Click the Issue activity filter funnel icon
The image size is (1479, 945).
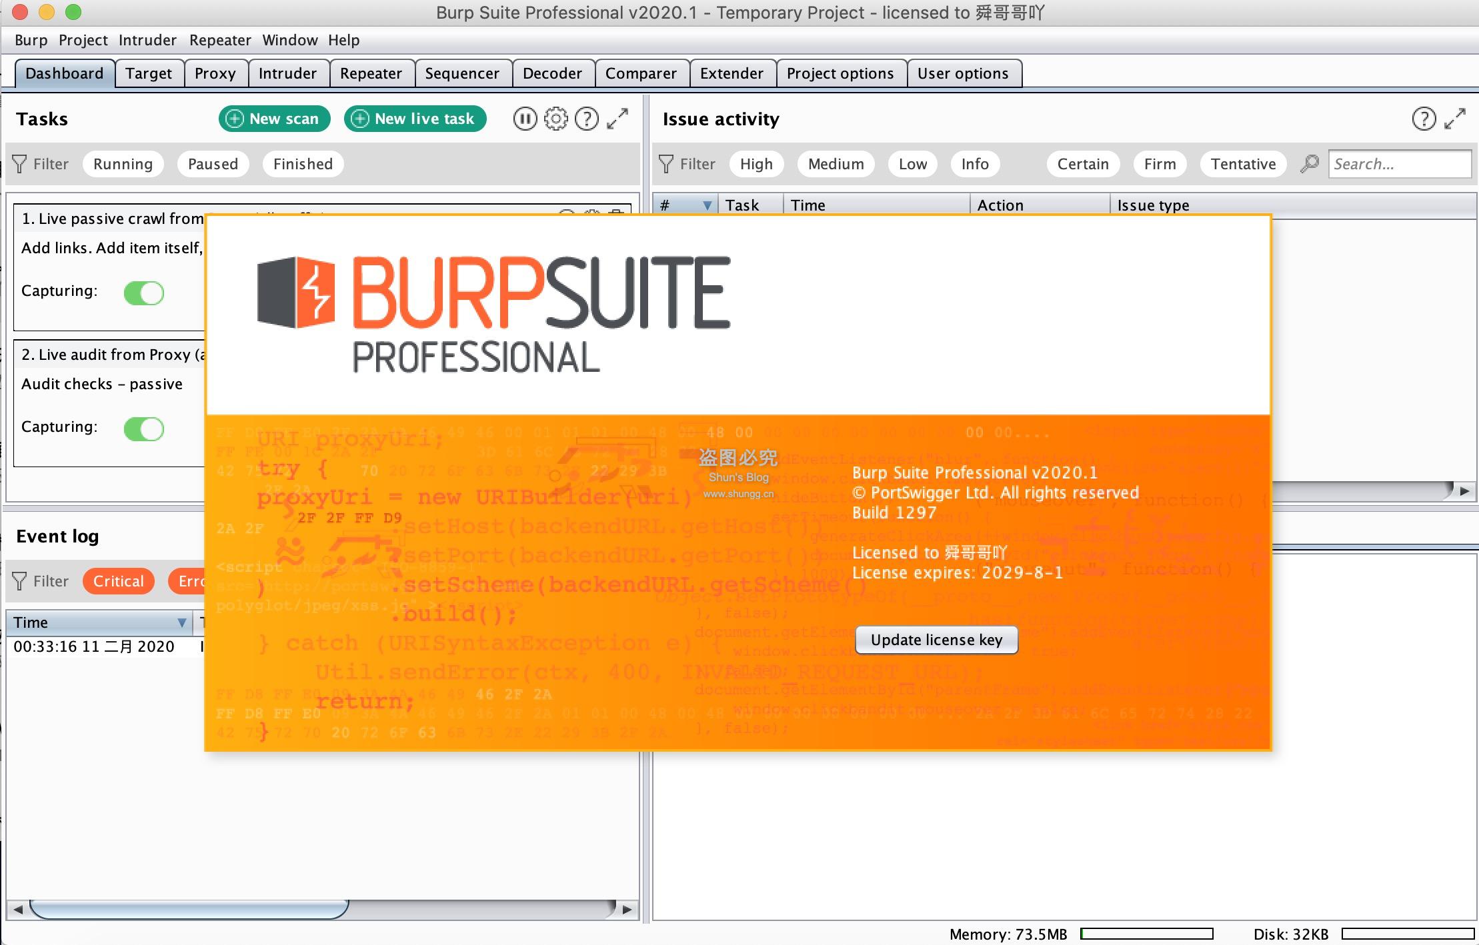pos(666,164)
